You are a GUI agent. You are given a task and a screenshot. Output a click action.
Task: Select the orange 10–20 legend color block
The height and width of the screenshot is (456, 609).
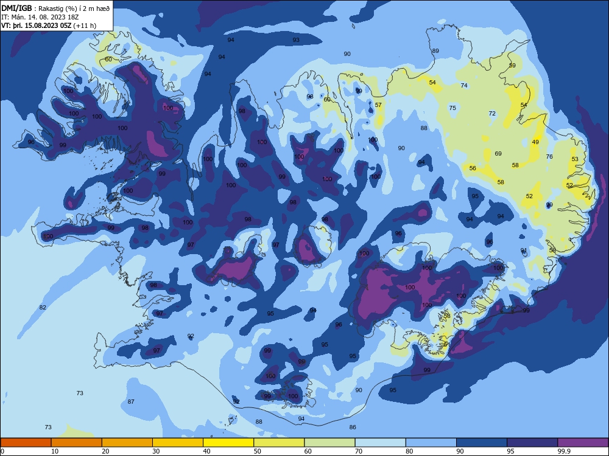pyautogui.click(x=77, y=443)
